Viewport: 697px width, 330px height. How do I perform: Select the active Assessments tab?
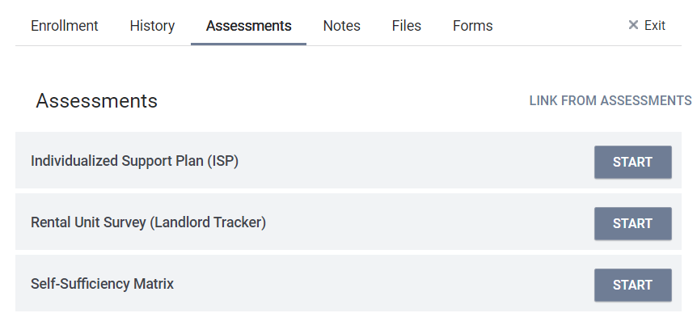pyautogui.click(x=248, y=26)
